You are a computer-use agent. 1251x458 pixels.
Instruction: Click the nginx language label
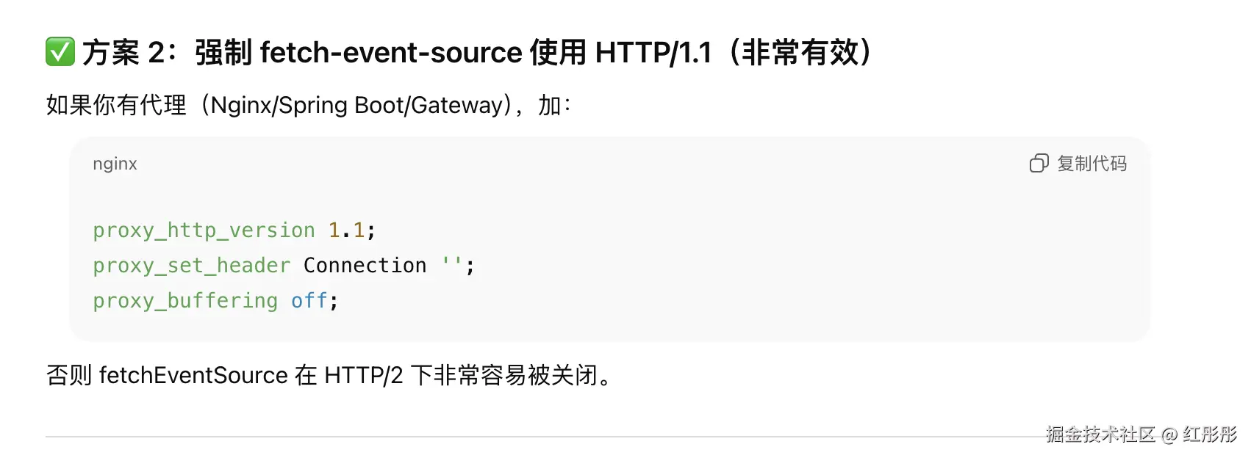115,164
